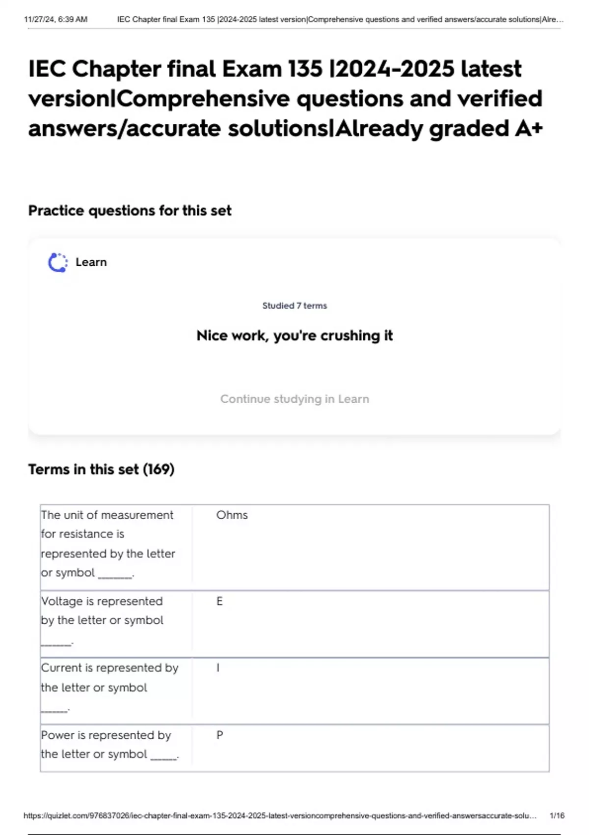Click the 1/16 page number indicator
Image resolution: width=589 pixels, height=835 pixels.
(x=557, y=816)
